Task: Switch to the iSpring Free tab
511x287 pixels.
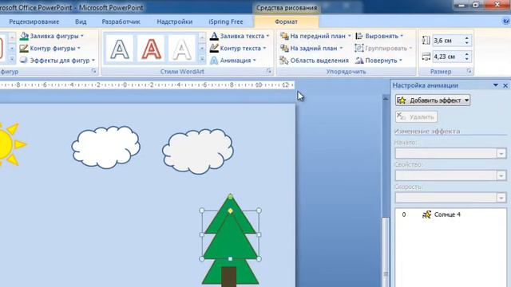Action: [226, 22]
